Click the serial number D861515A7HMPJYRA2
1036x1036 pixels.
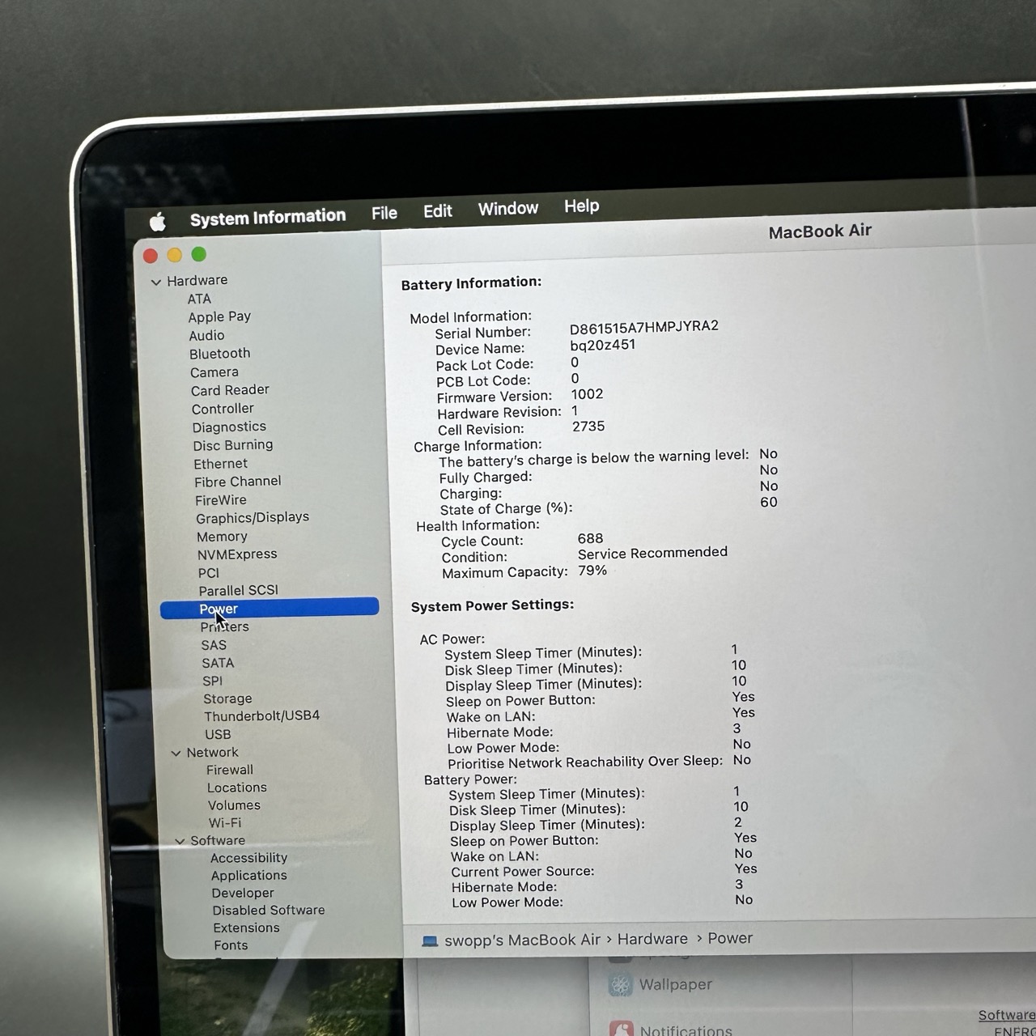click(644, 328)
